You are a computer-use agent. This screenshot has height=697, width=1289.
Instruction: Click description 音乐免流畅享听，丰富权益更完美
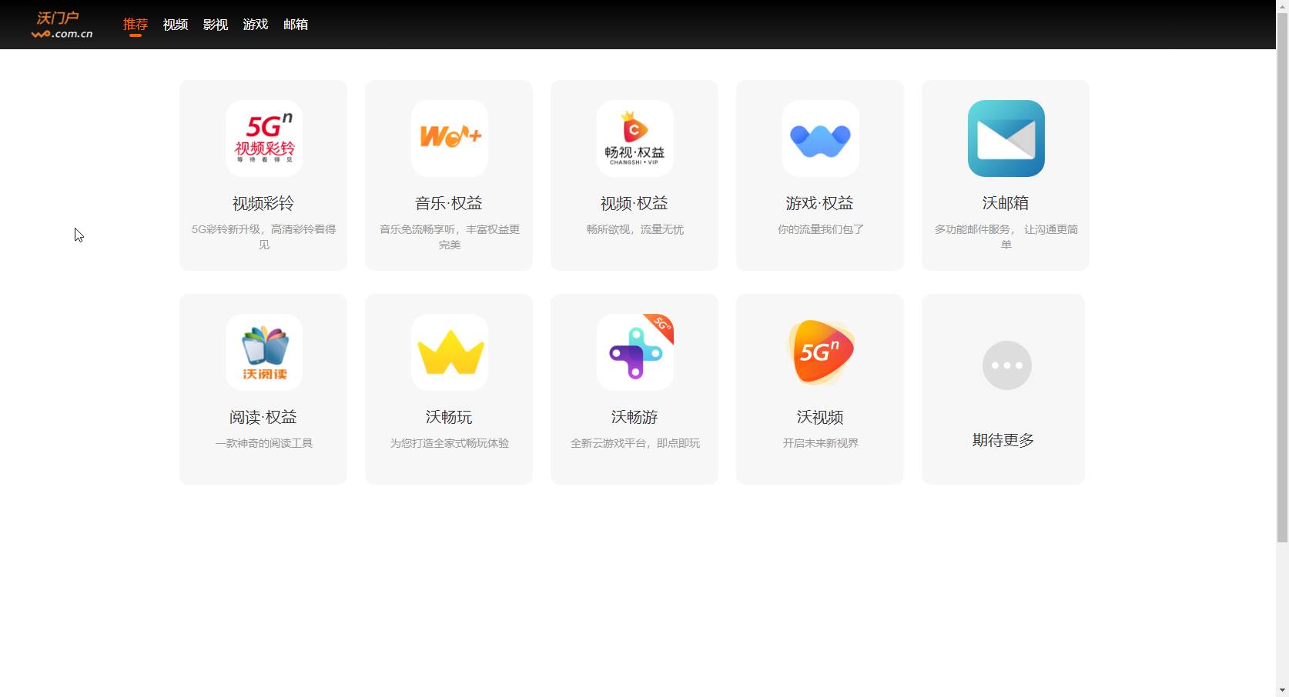pos(450,237)
